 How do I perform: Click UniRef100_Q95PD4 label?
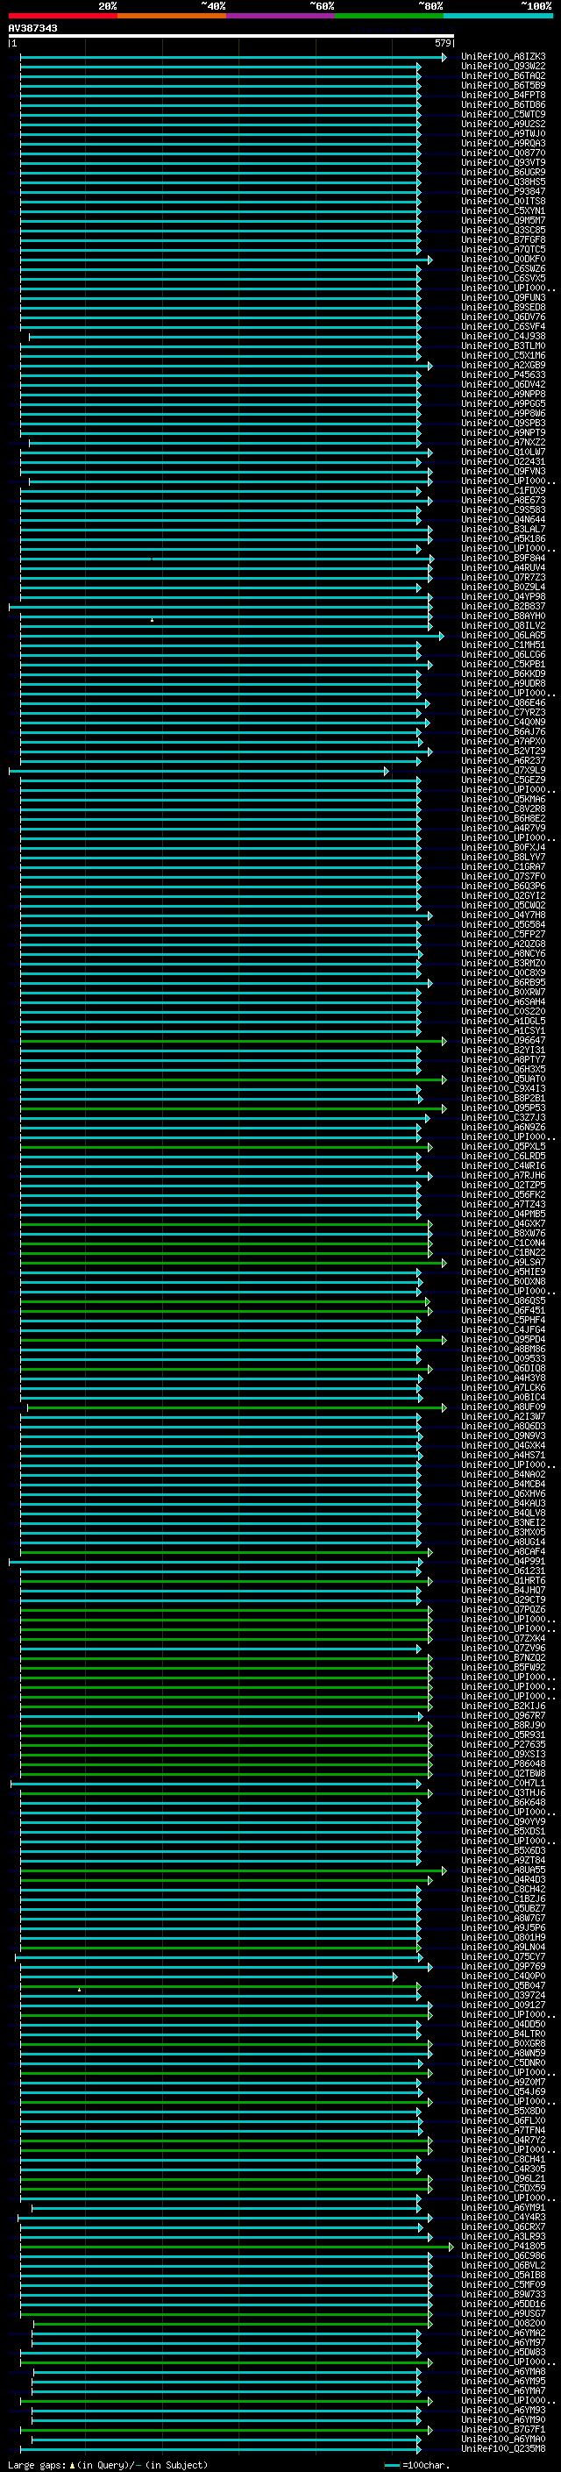click(503, 1340)
